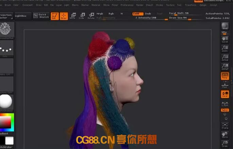Open the Zplugin menu

[203, 5]
